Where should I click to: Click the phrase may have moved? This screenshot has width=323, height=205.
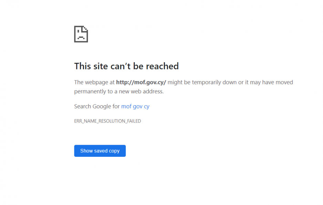tap(271, 82)
